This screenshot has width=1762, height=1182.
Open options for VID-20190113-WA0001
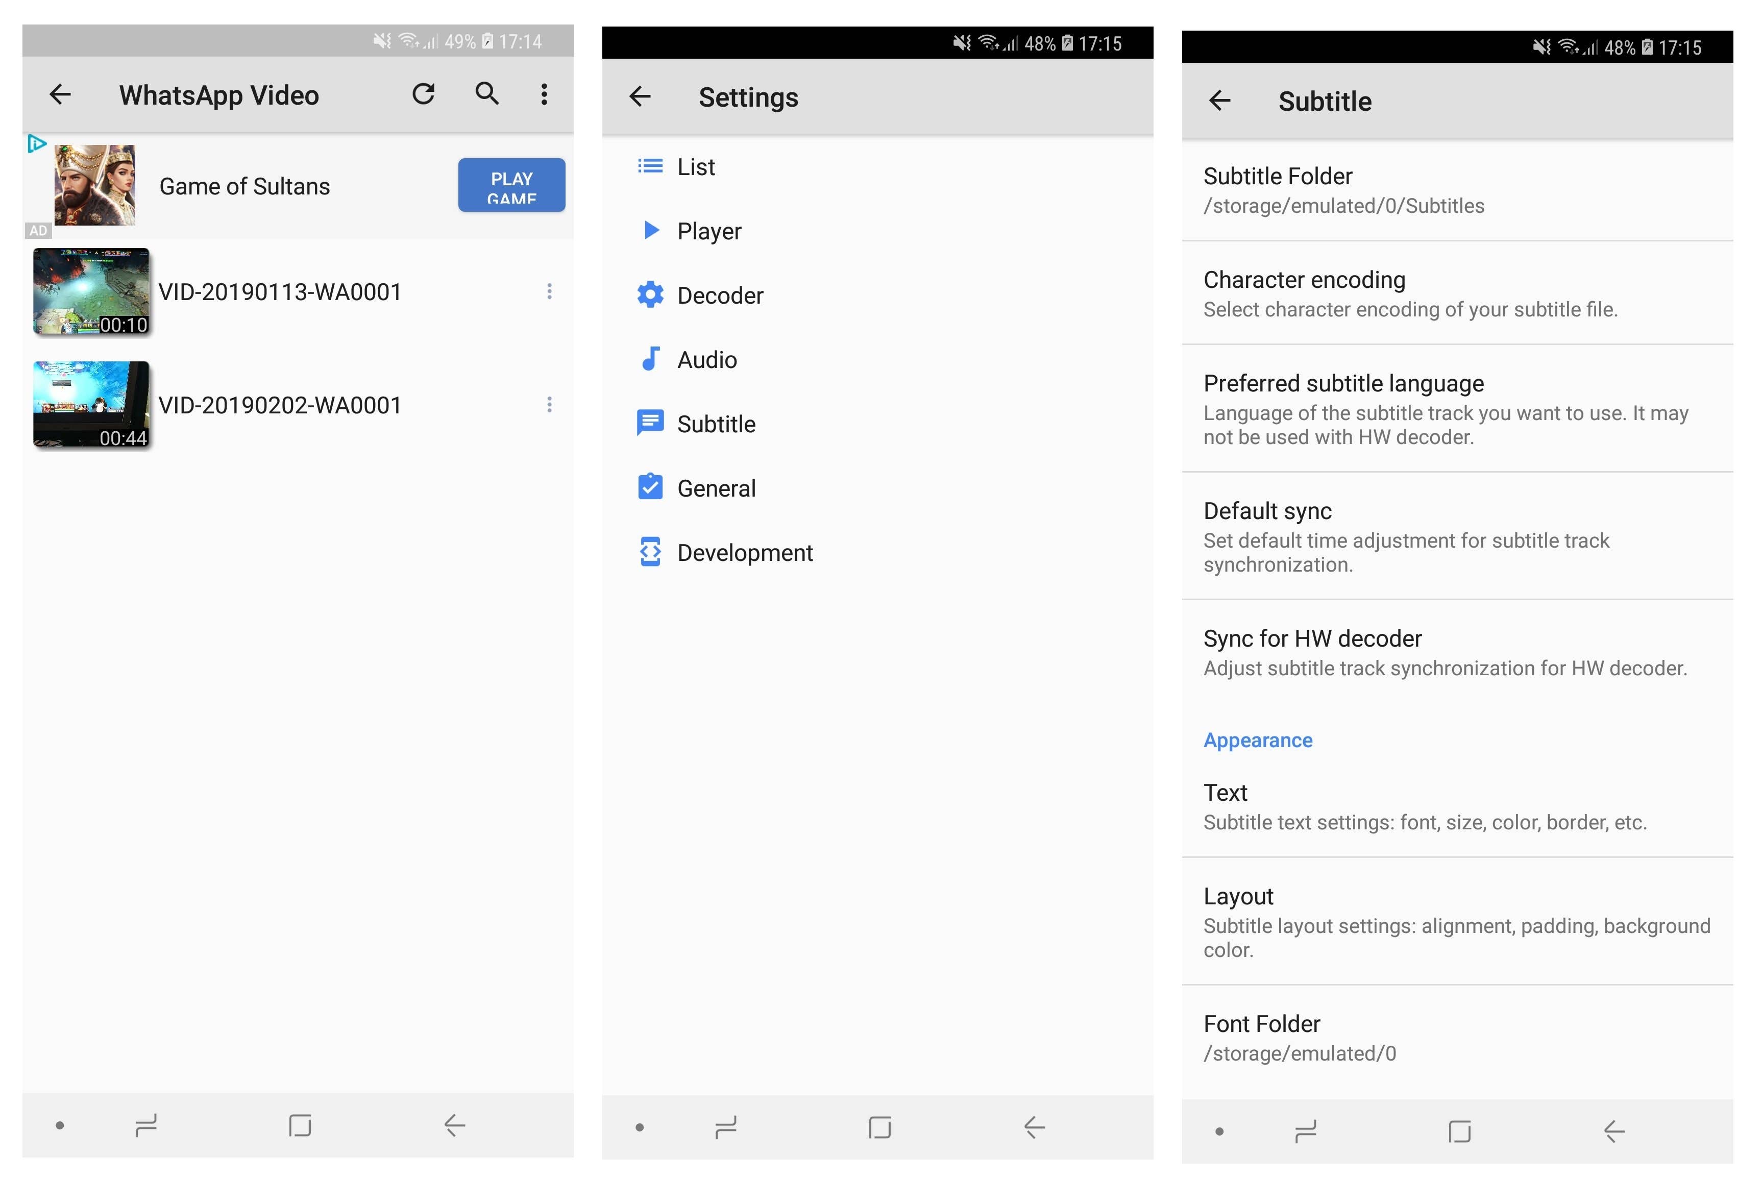549,292
